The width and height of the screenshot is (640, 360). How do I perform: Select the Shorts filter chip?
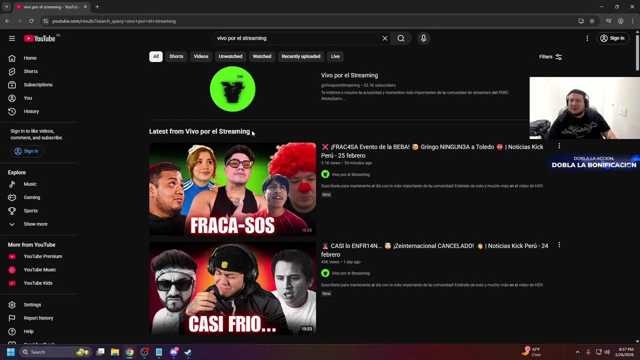pyautogui.click(x=176, y=56)
